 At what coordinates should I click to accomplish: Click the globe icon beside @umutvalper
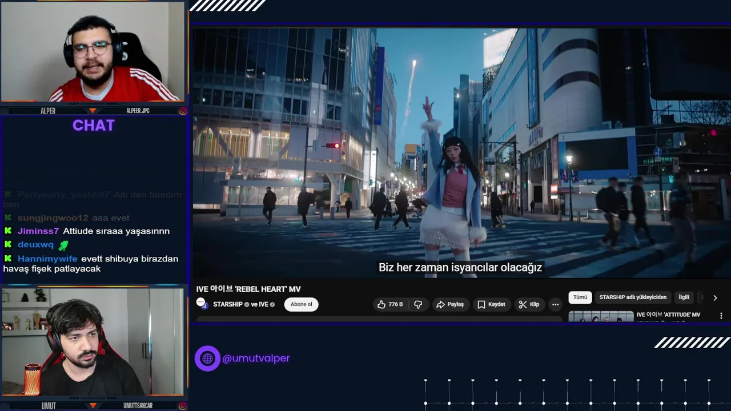point(207,358)
